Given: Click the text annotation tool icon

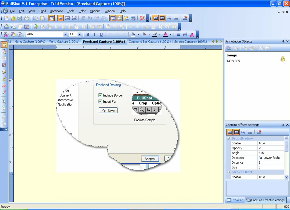Looking at the screenshot, I should click(x=6, y=34).
